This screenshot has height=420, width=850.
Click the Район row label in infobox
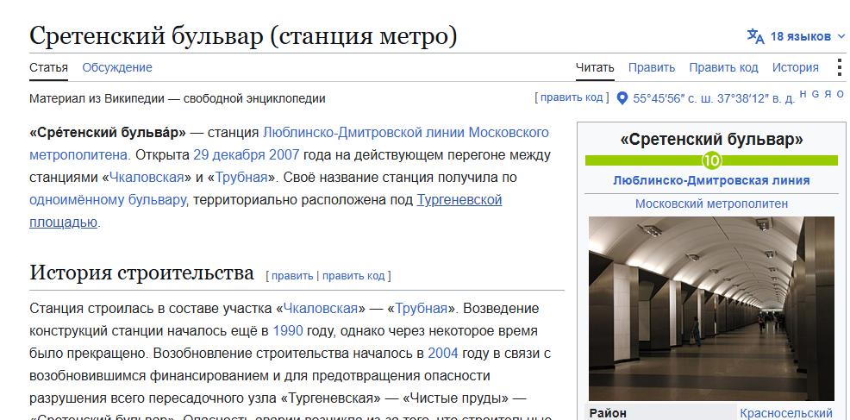pyautogui.click(x=607, y=413)
